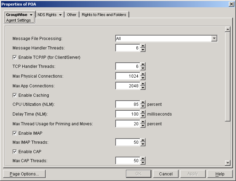
Task: Toggle the Enable IMAP checkbox
Action: pos(15,133)
